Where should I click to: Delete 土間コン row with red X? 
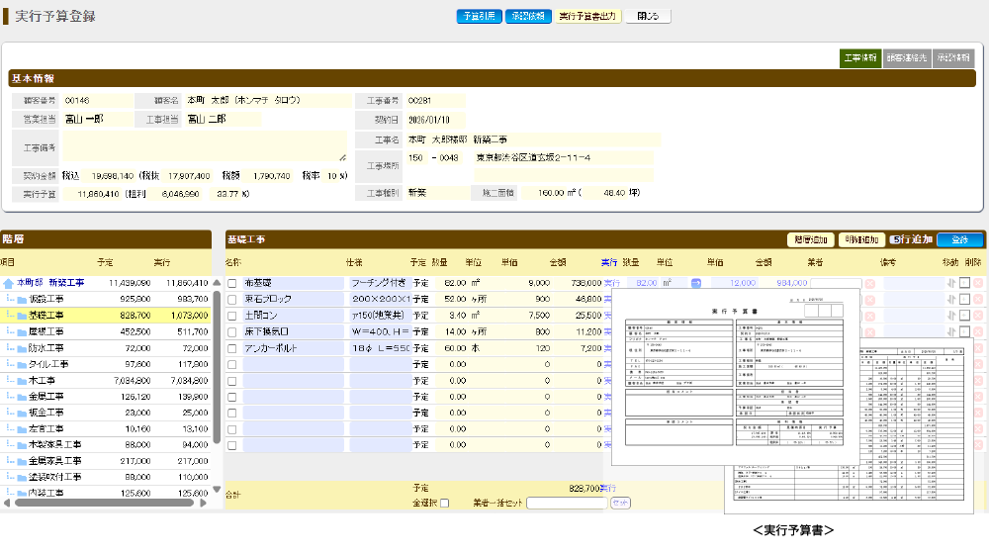(978, 316)
